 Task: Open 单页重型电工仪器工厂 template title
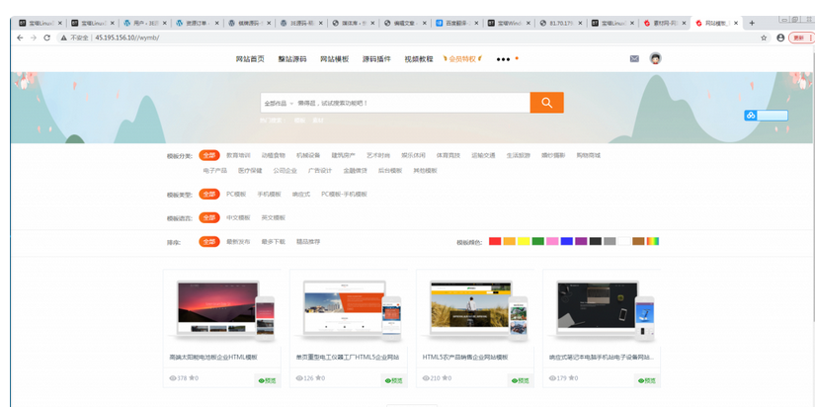point(347,358)
